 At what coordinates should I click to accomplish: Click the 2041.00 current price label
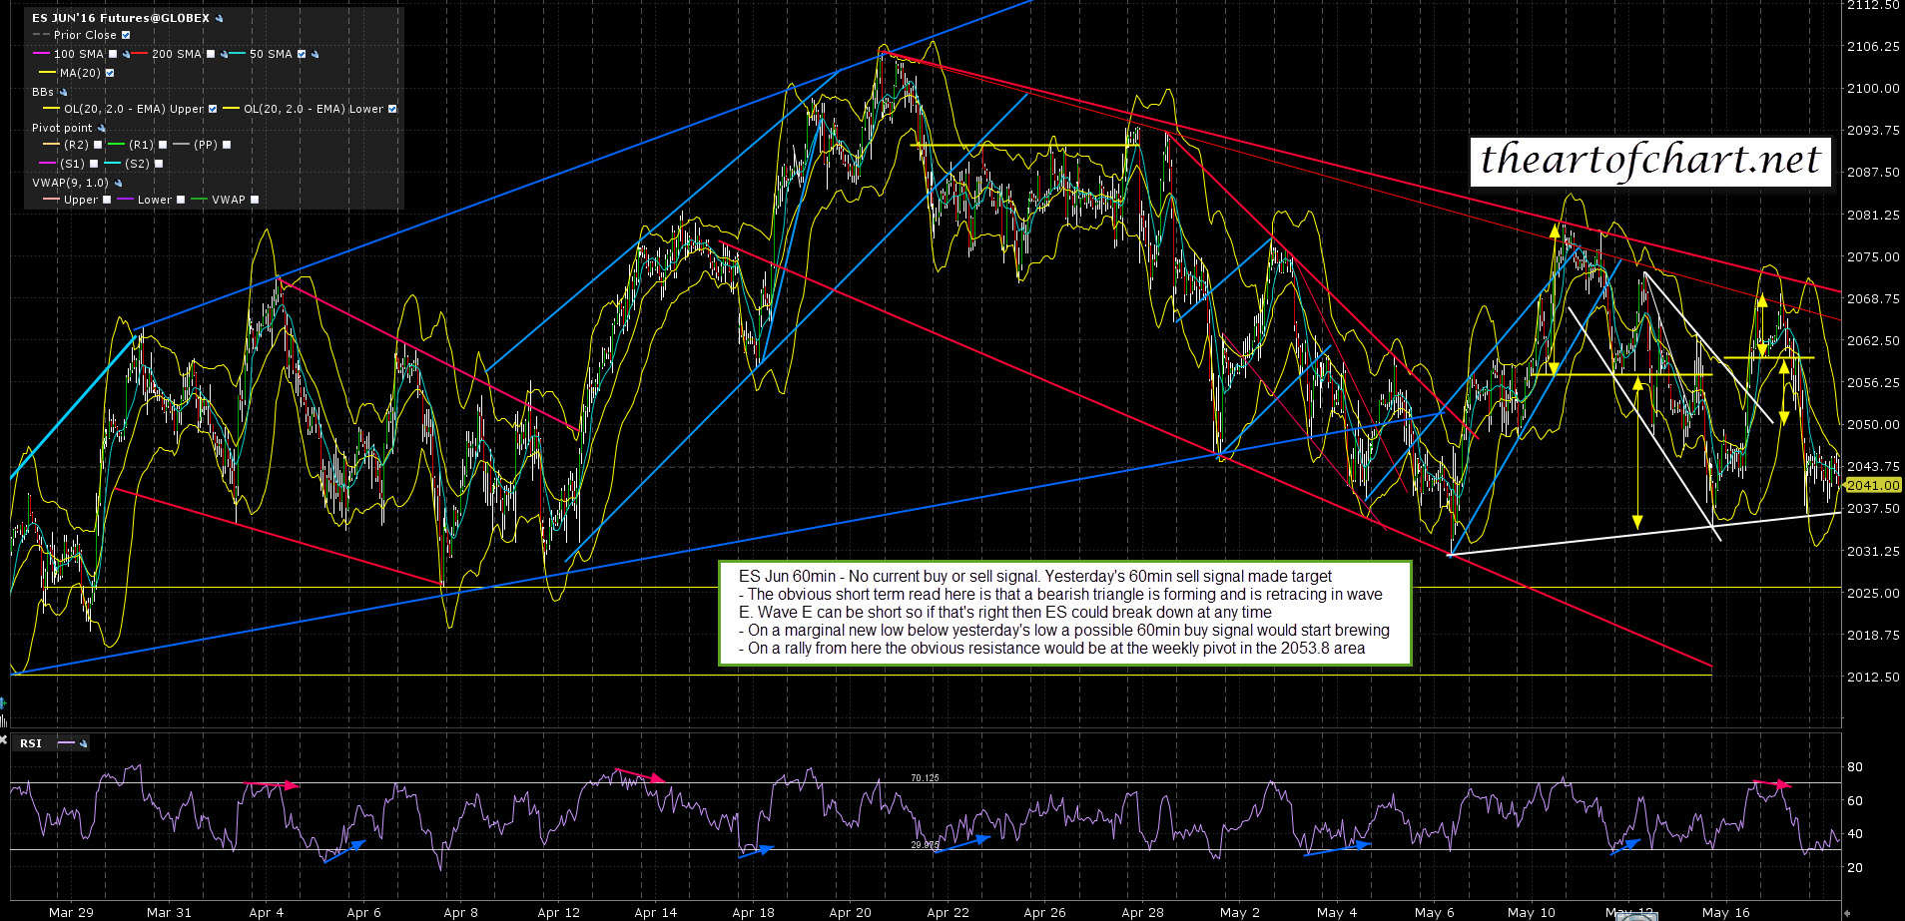tap(1872, 485)
